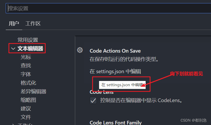The image size is (211, 125).
Task: Open the 缩略图 settings section
Action: tap(28, 100)
